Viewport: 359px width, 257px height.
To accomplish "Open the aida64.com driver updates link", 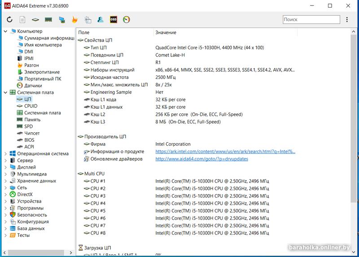I will click(x=201, y=159).
